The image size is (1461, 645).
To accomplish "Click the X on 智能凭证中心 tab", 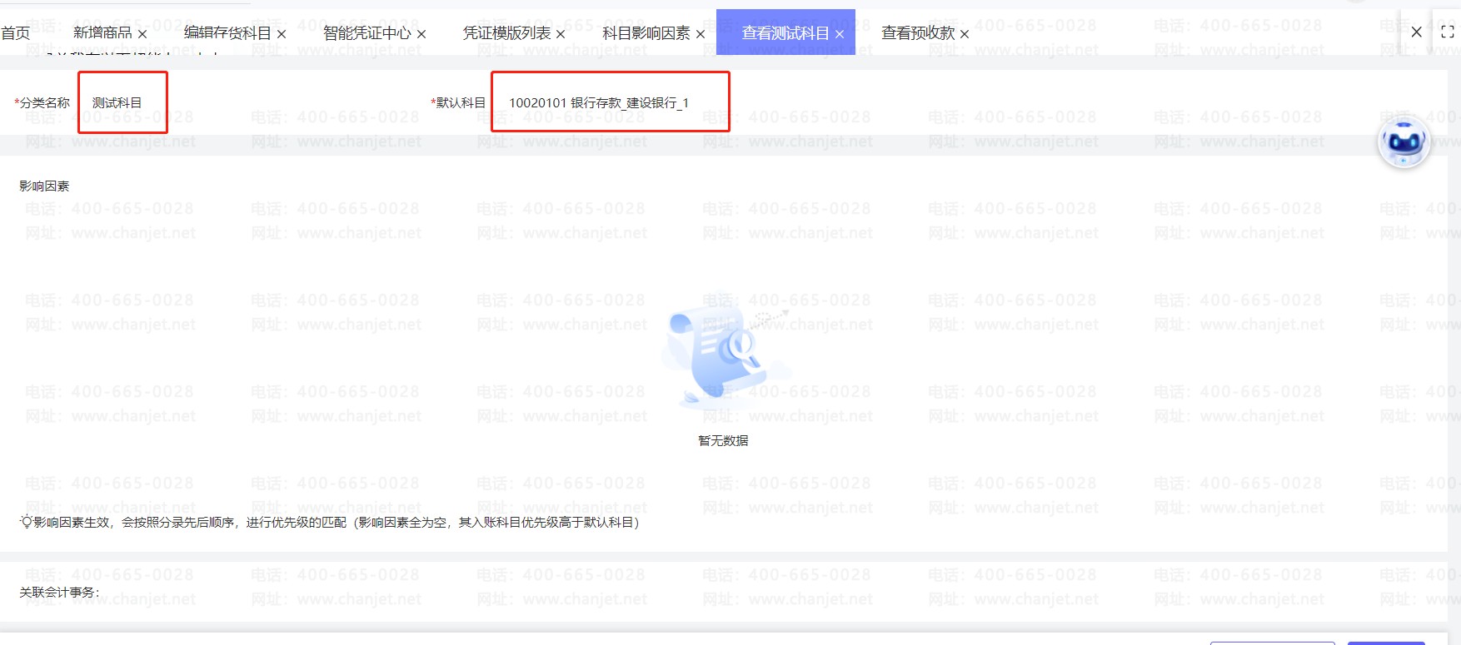I will [421, 34].
